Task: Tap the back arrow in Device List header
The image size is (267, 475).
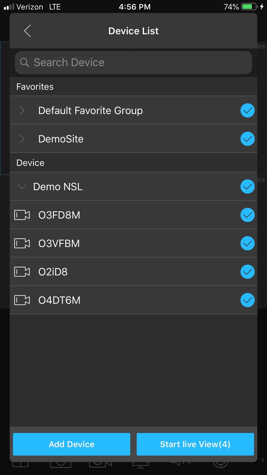Action: point(27,31)
